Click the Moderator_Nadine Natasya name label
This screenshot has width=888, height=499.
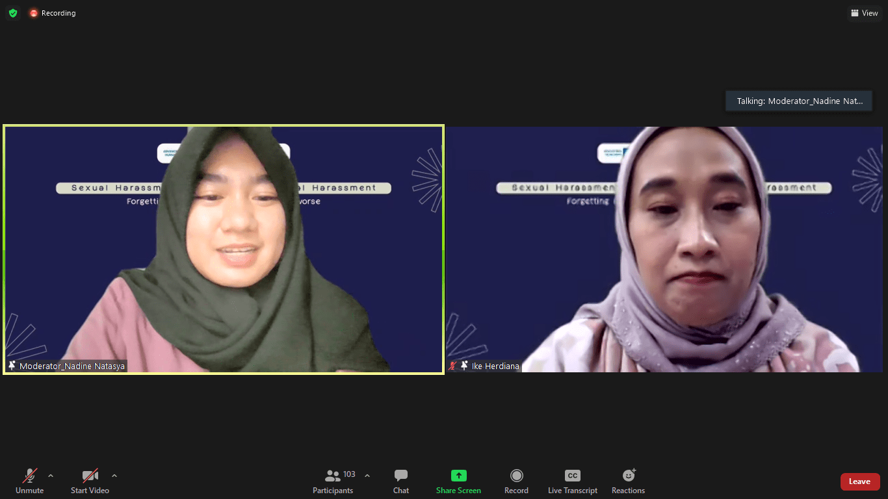pyautogui.click(x=72, y=366)
